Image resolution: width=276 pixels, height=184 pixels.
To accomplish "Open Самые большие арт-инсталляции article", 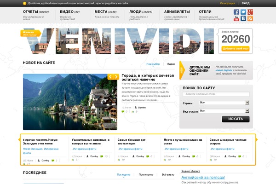I will [x=132, y=142].
